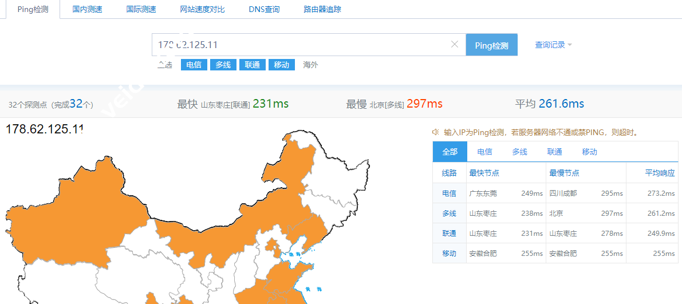Screen dimensions: 682x304
Task: Toggle the 移动 line filter
Action: click(x=281, y=65)
